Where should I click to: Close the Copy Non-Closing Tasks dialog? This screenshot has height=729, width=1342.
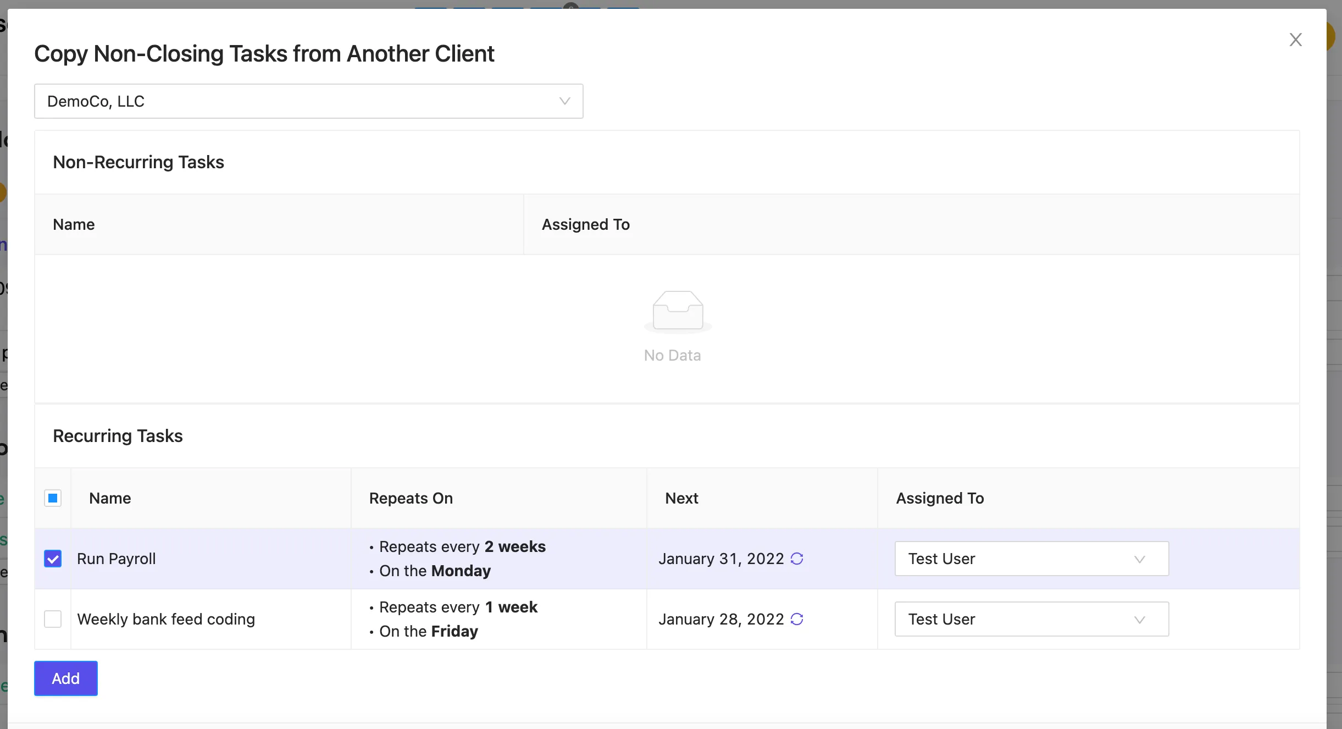[x=1295, y=40]
